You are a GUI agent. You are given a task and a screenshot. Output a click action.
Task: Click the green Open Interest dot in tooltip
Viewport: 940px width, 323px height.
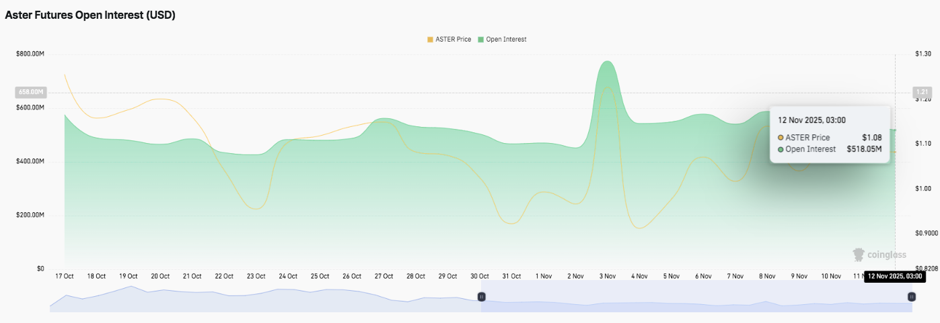pyautogui.click(x=781, y=149)
